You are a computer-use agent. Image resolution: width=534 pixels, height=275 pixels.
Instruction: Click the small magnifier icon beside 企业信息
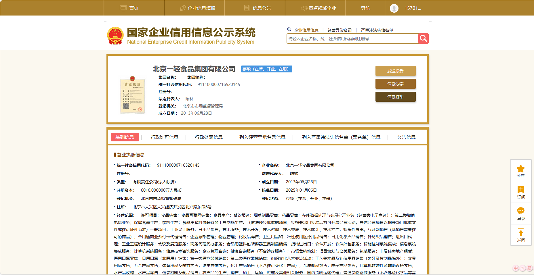click(x=289, y=29)
